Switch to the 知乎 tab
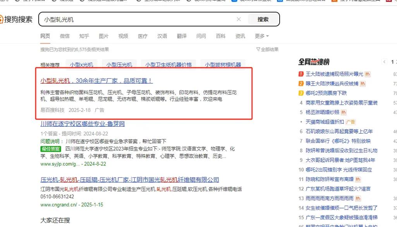 coord(84,36)
